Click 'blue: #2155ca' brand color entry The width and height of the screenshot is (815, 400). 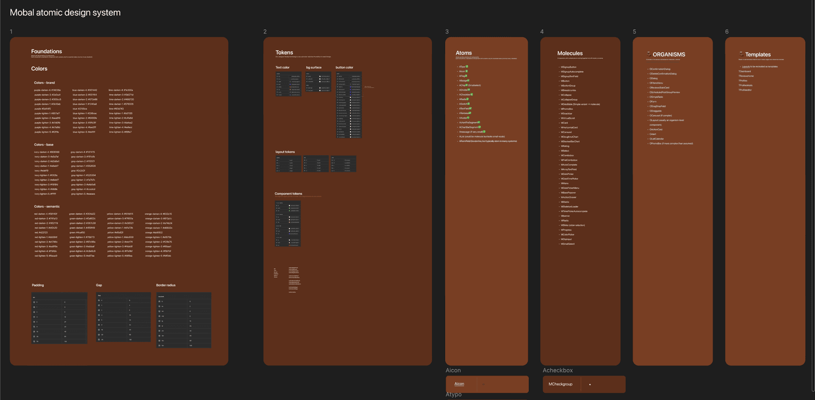pyautogui.click(x=80, y=108)
